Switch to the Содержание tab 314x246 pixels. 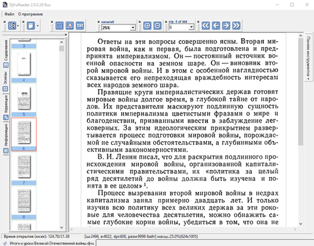tap(6, 53)
